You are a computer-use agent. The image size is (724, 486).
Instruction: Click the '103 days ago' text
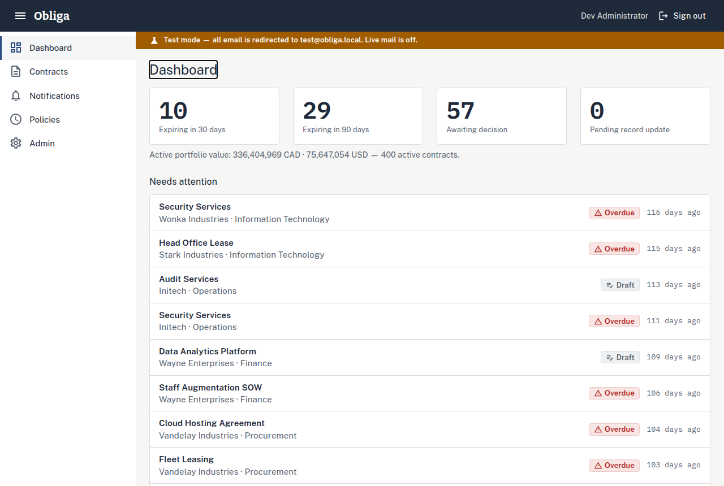[x=674, y=465]
